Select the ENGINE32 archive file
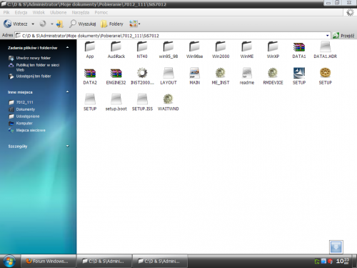This screenshot has width=357, height=268. click(x=116, y=76)
